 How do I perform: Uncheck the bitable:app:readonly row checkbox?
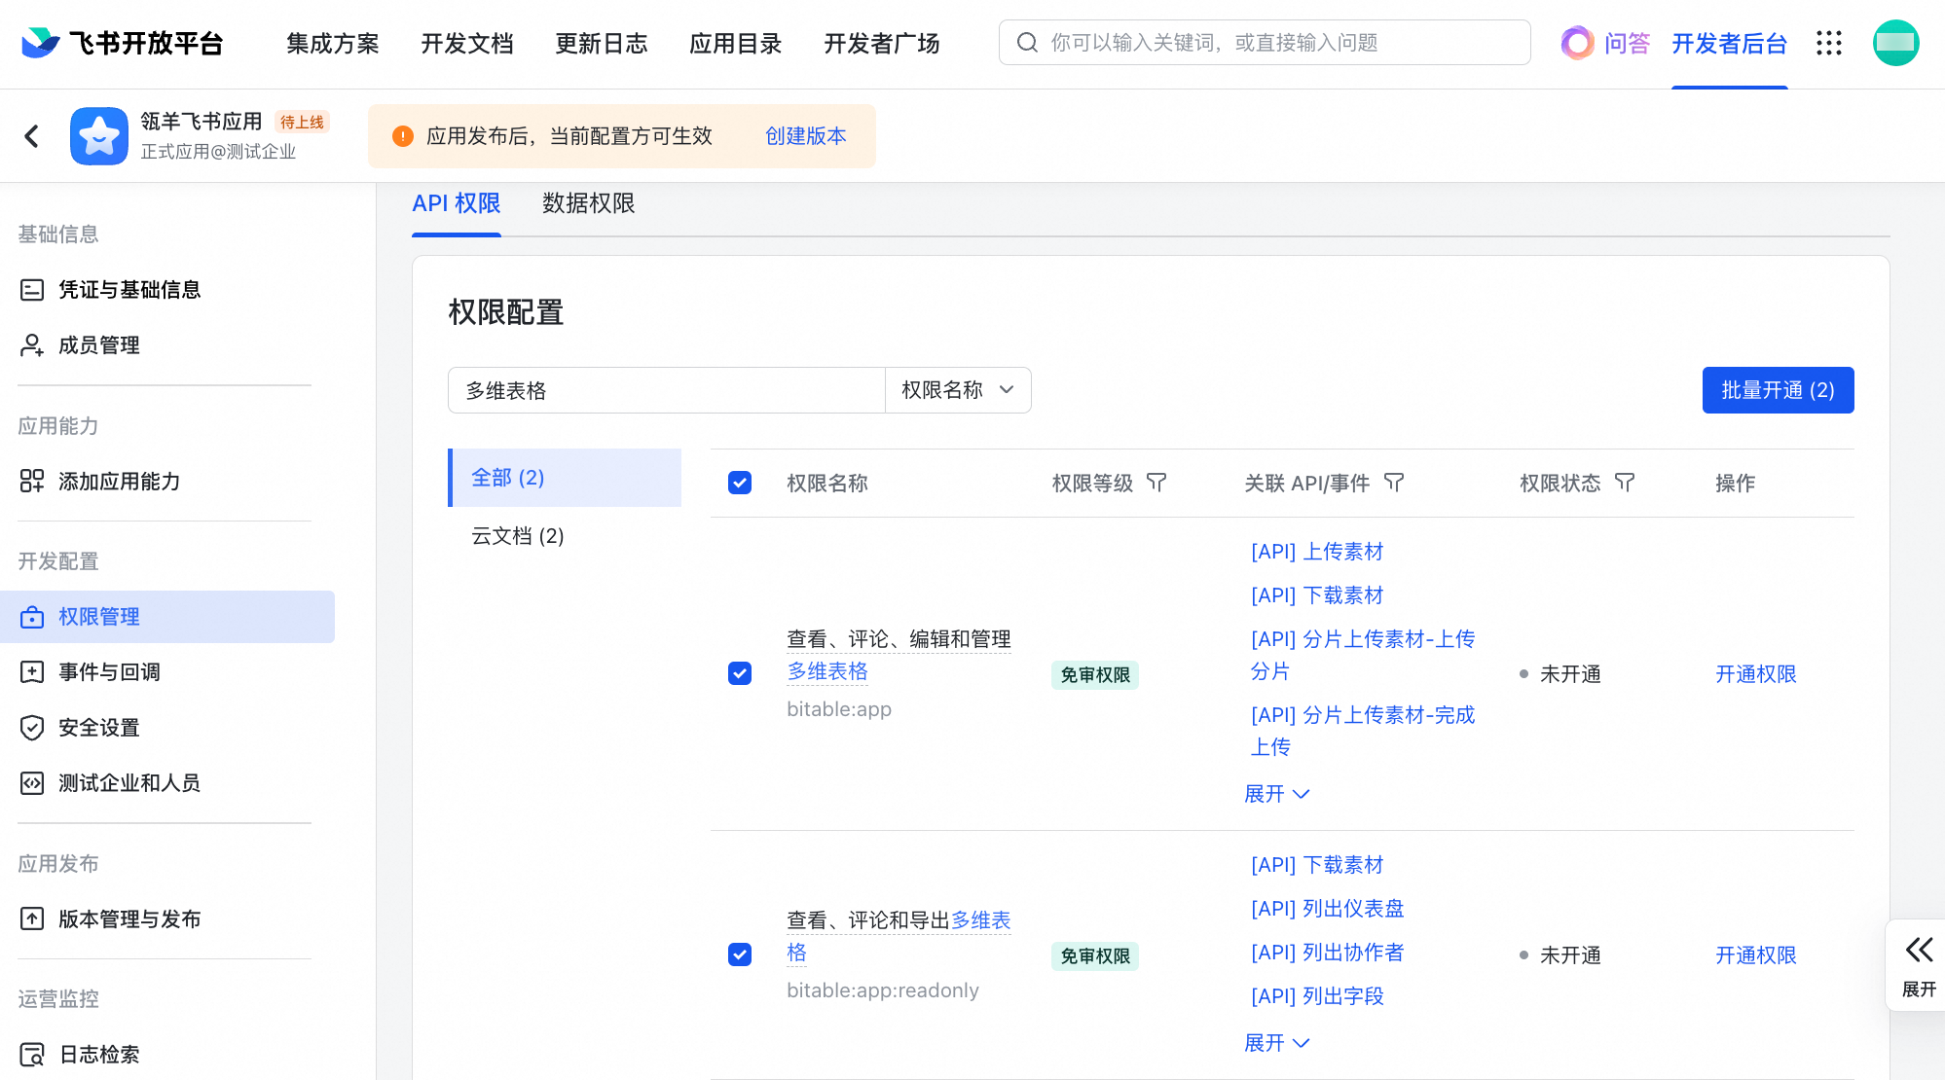tap(740, 954)
